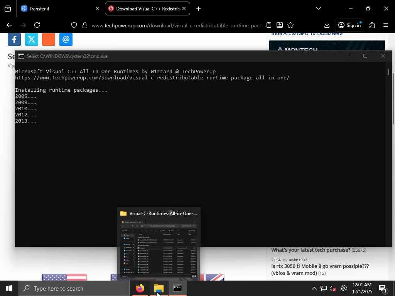The height and width of the screenshot is (296, 395).
Task: Click the techpowerup URL line in console
Action: 152,78
